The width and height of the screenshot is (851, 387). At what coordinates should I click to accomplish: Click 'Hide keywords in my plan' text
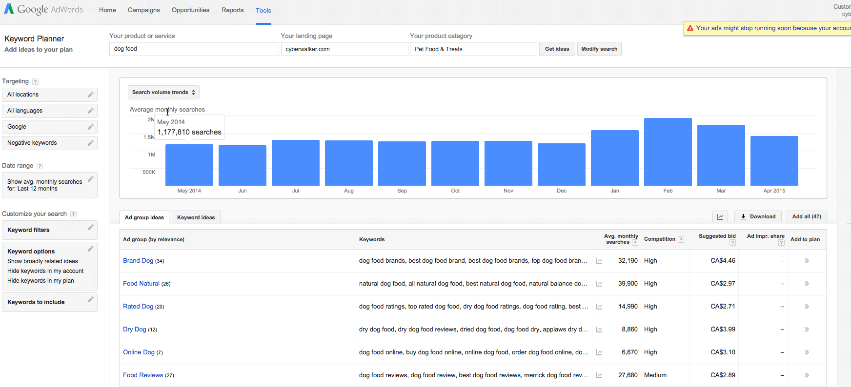coord(41,281)
